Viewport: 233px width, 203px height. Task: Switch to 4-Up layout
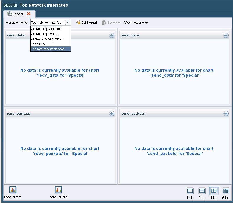214,191
